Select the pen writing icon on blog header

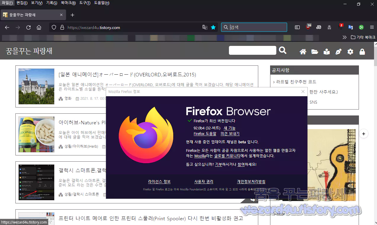[x=338, y=52]
